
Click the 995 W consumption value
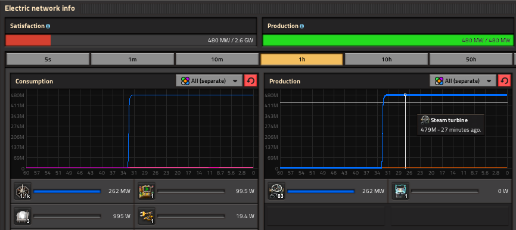(122, 216)
